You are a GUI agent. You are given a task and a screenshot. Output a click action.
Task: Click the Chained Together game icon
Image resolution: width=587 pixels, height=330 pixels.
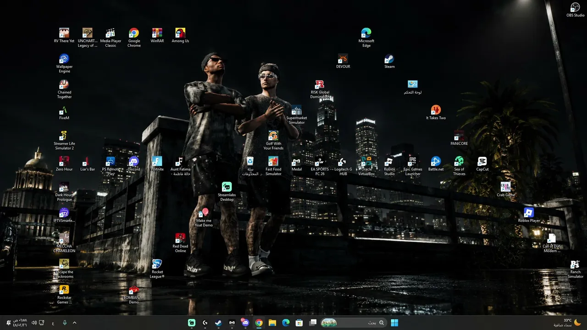64,89
